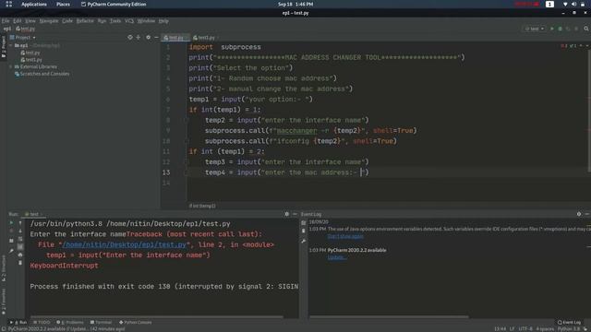Screen dimensions: 591x332
Task: Open the Run tool window tab
Action: tap(18, 322)
